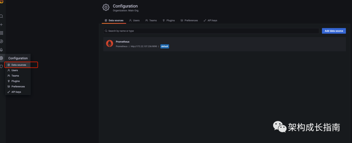The height and width of the screenshot is (143, 352).
Task: Open the Server Admin shield icon
Action: coord(1,66)
